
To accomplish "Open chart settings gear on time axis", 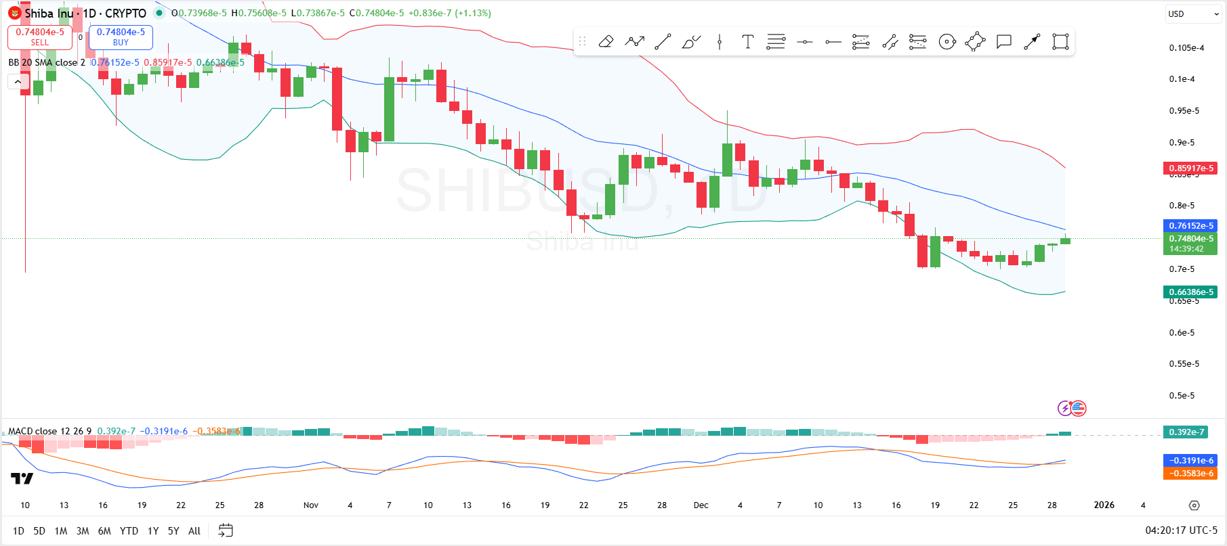I will pyautogui.click(x=1194, y=505).
